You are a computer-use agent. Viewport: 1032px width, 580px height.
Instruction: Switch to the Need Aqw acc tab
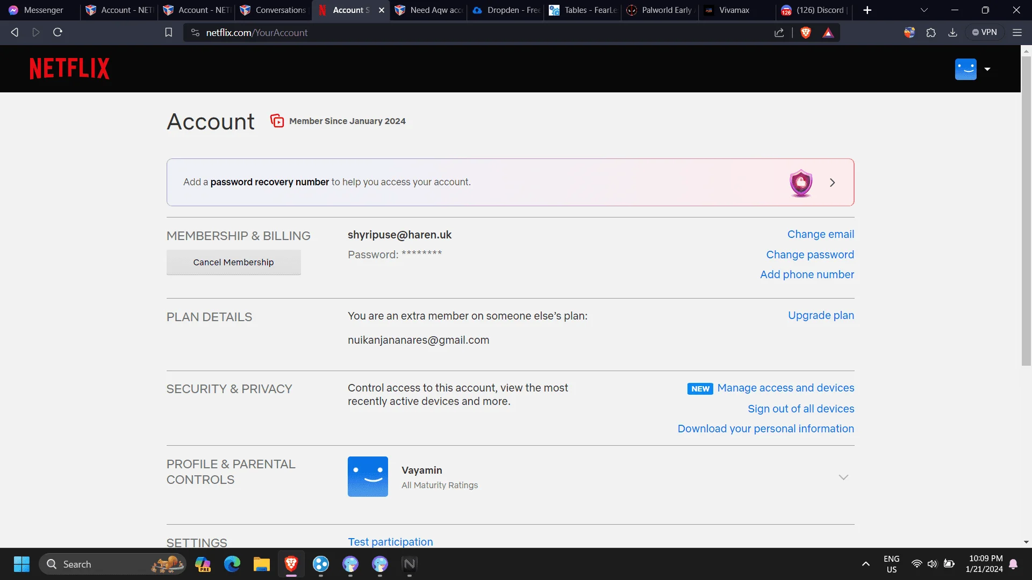pyautogui.click(x=428, y=10)
